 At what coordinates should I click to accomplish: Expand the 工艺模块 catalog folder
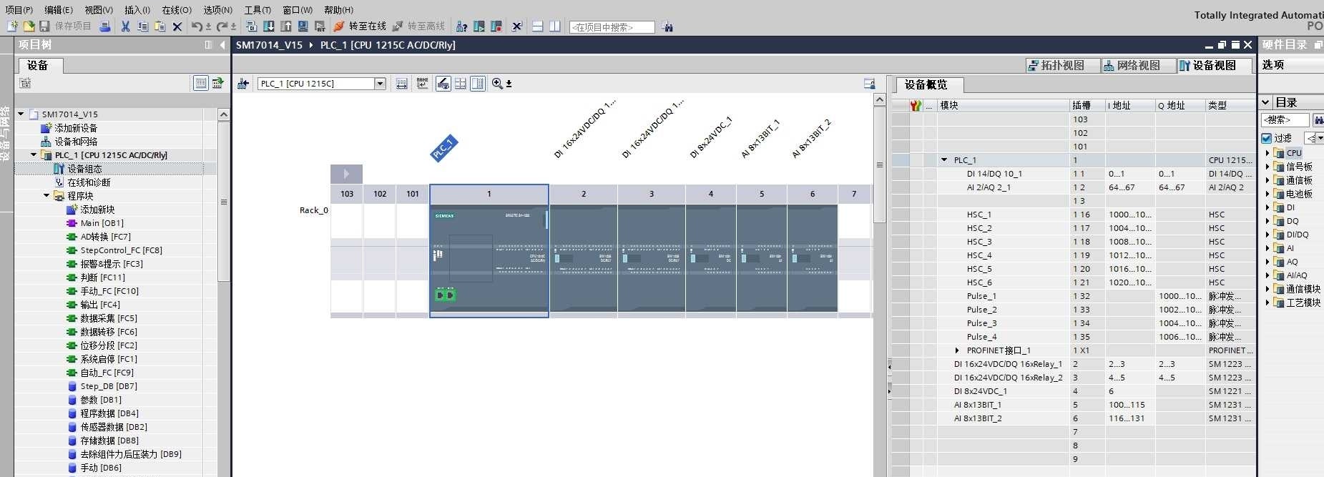[1267, 303]
